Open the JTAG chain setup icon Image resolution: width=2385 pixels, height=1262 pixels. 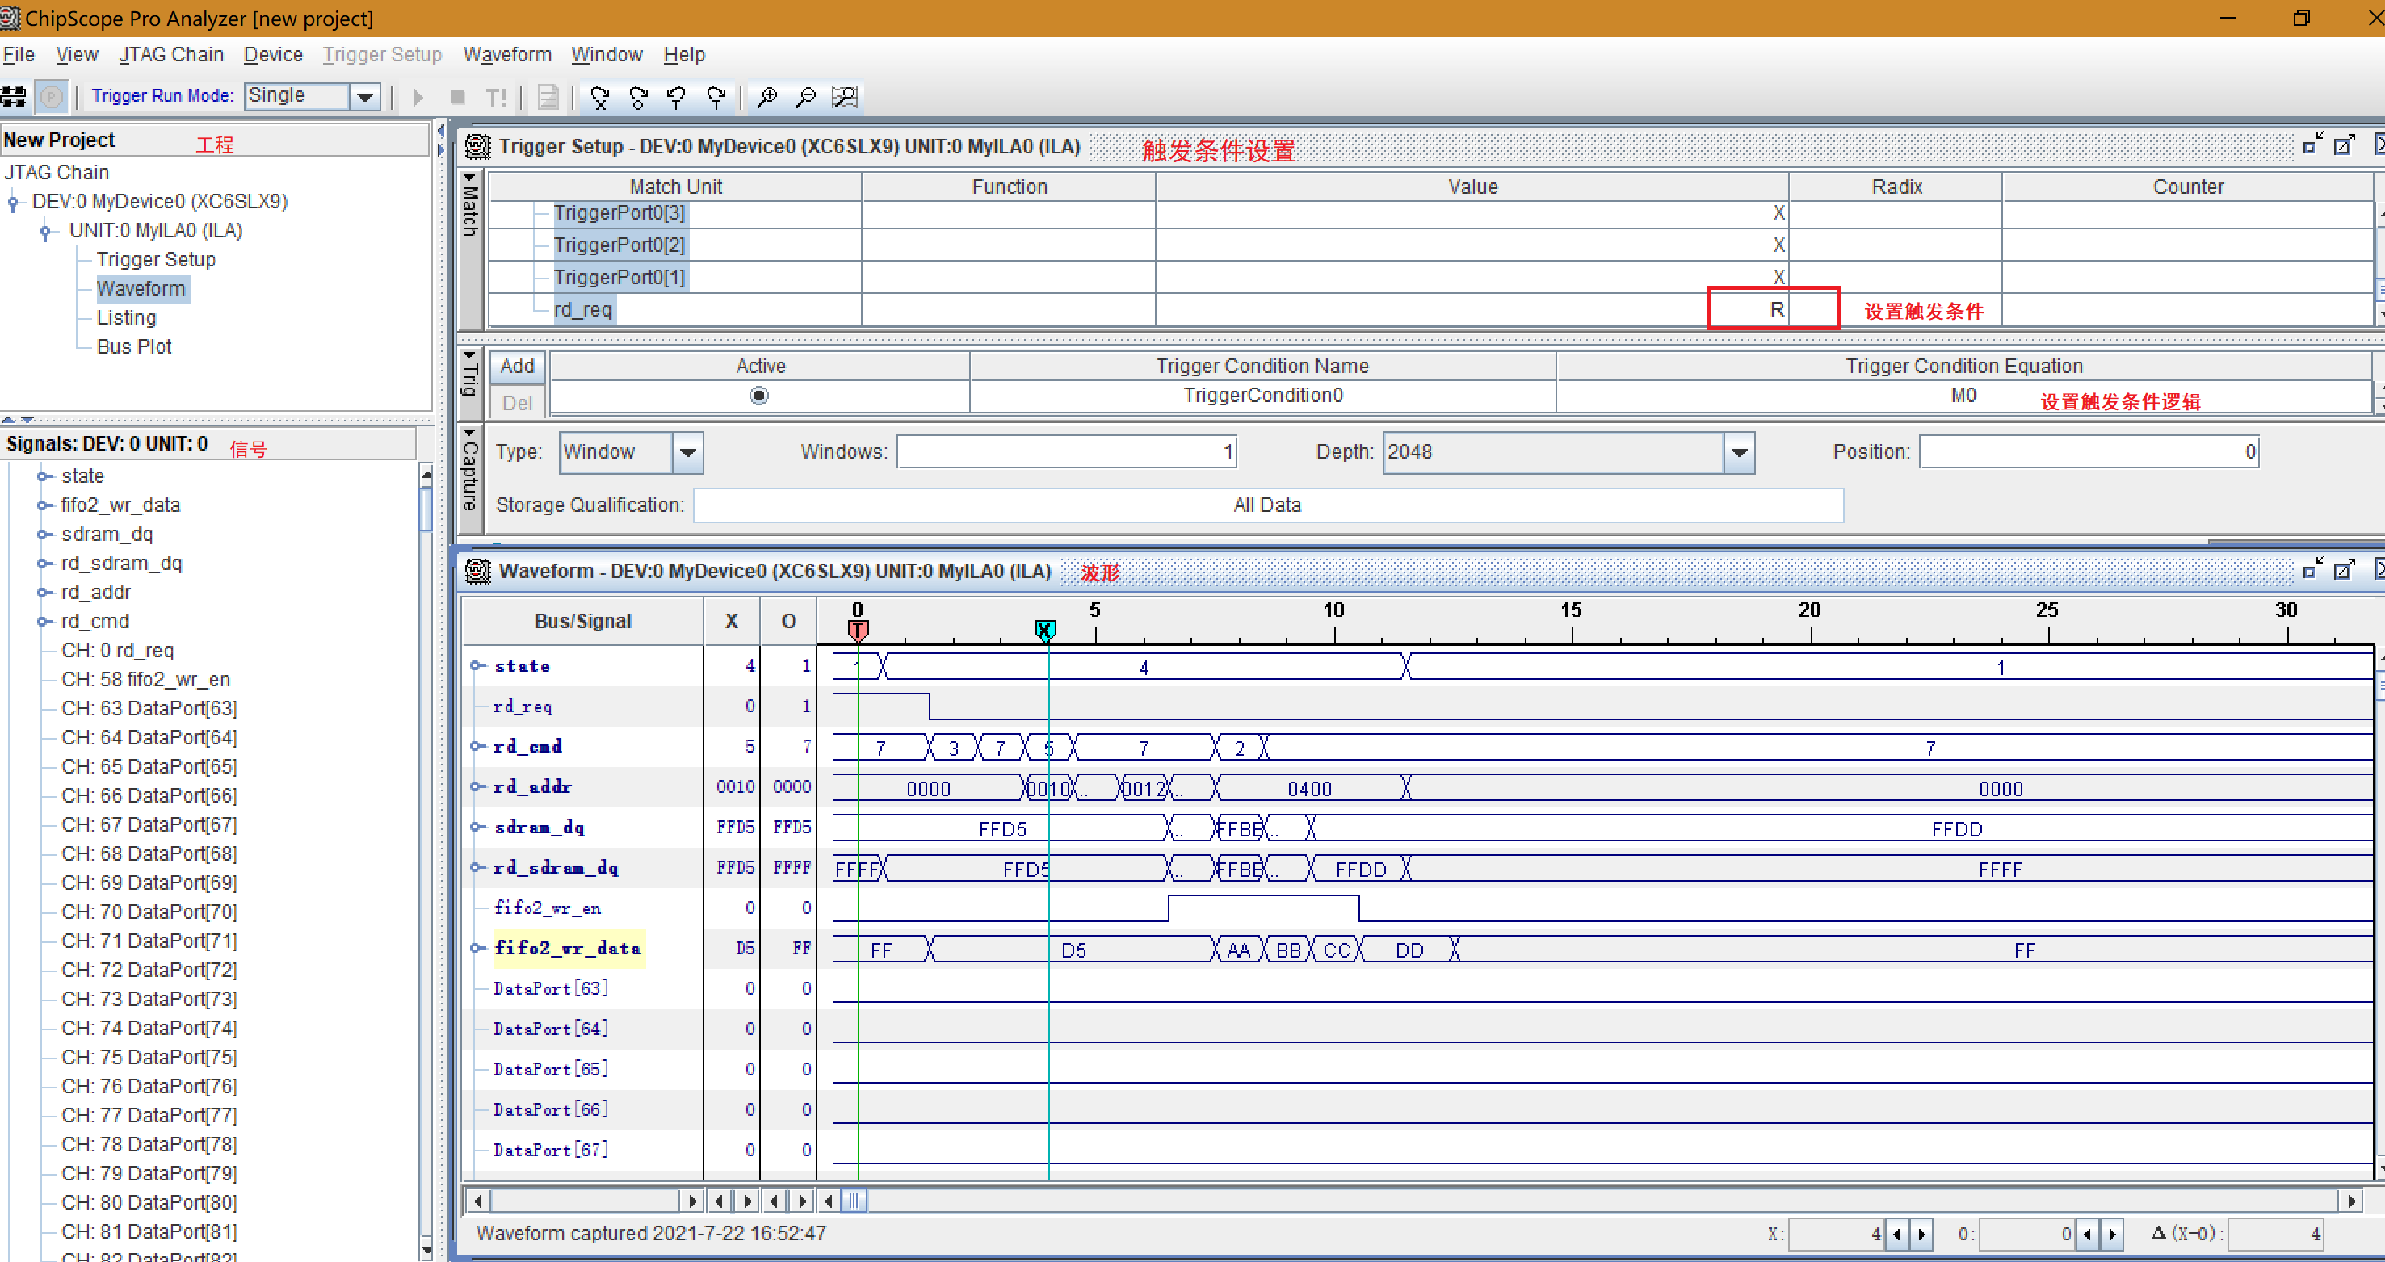pos(13,96)
